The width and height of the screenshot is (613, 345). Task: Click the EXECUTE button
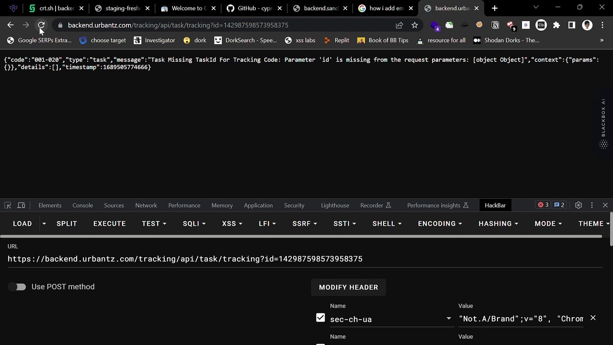110,223
